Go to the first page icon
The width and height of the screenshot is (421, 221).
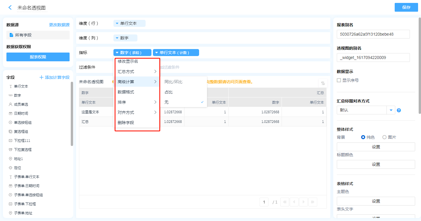(x=285, y=202)
